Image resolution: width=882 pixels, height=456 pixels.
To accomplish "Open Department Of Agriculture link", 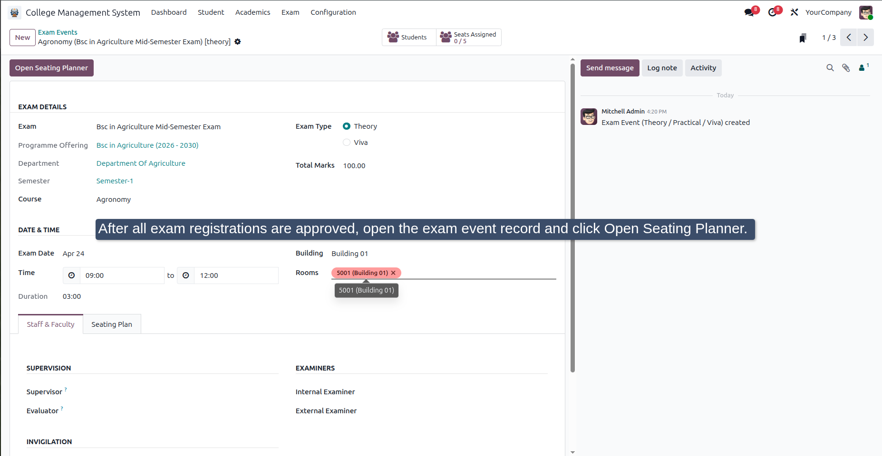I will coord(141,163).
